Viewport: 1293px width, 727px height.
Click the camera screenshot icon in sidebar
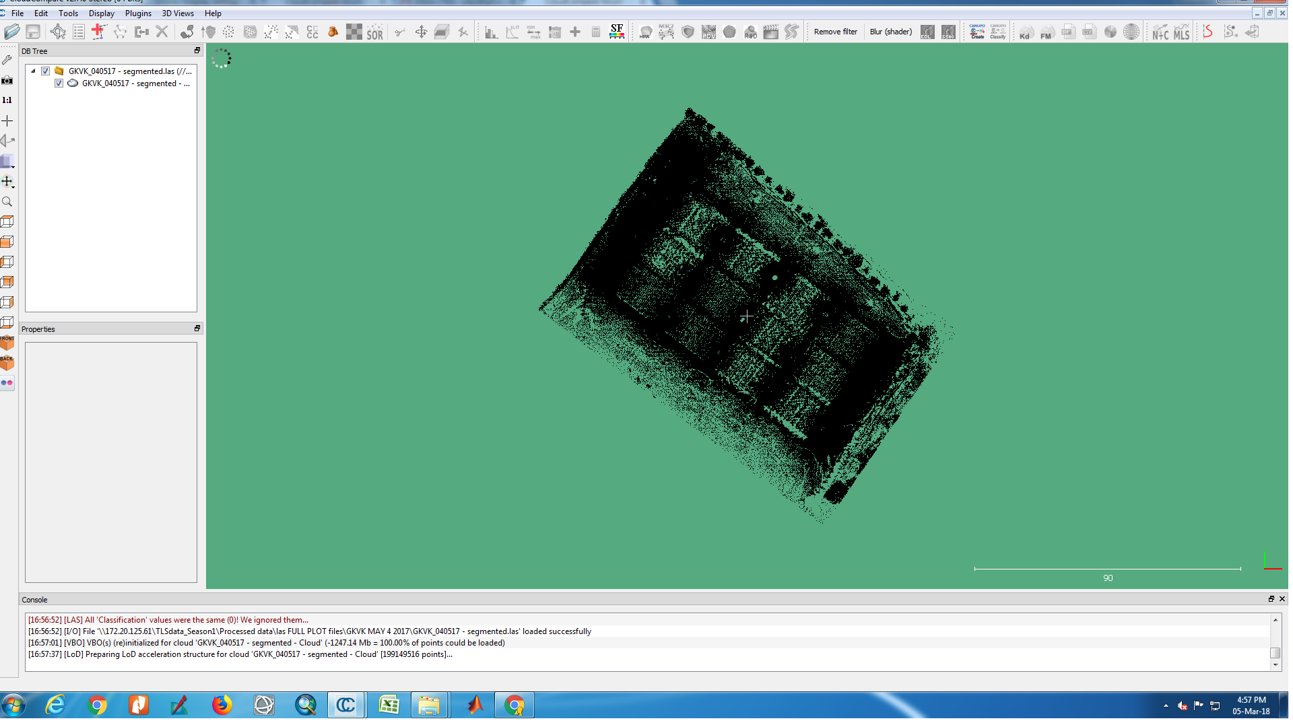tap(7, 80)
